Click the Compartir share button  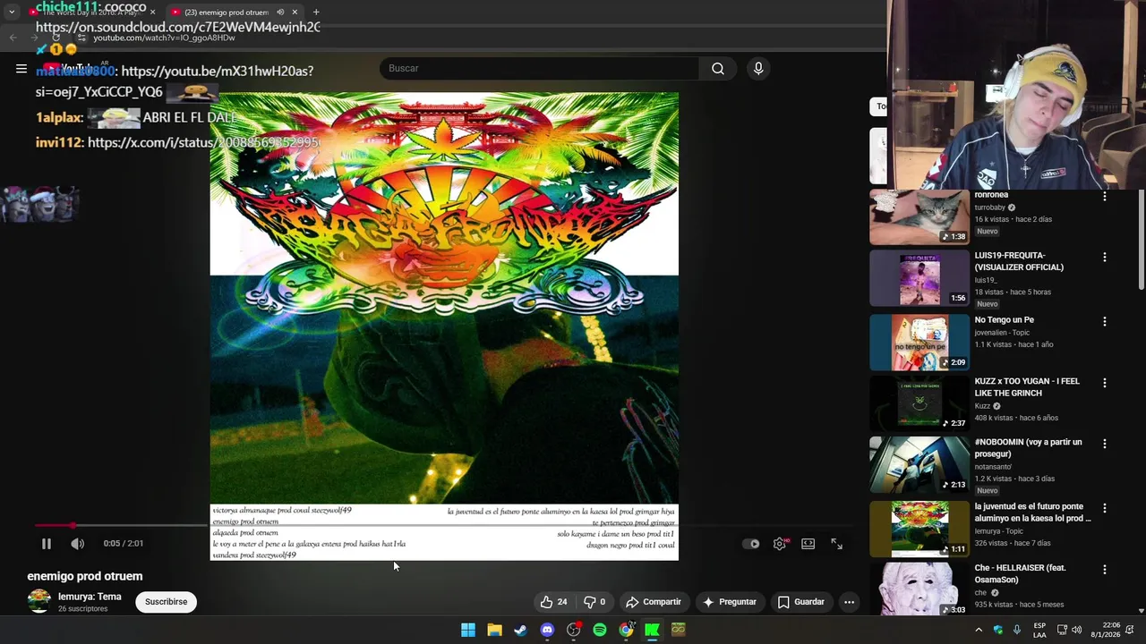coord(654,602)
